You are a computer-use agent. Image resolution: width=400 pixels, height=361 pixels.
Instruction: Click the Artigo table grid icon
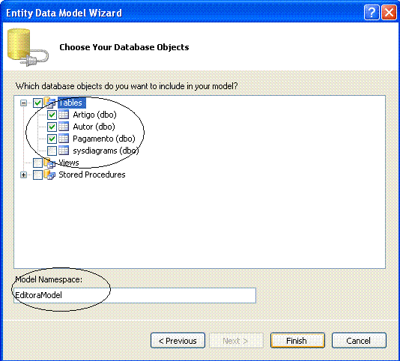64,115
